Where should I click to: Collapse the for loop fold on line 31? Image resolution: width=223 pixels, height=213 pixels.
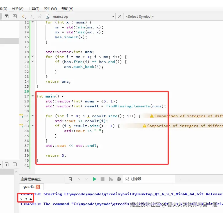pos(33,116)
